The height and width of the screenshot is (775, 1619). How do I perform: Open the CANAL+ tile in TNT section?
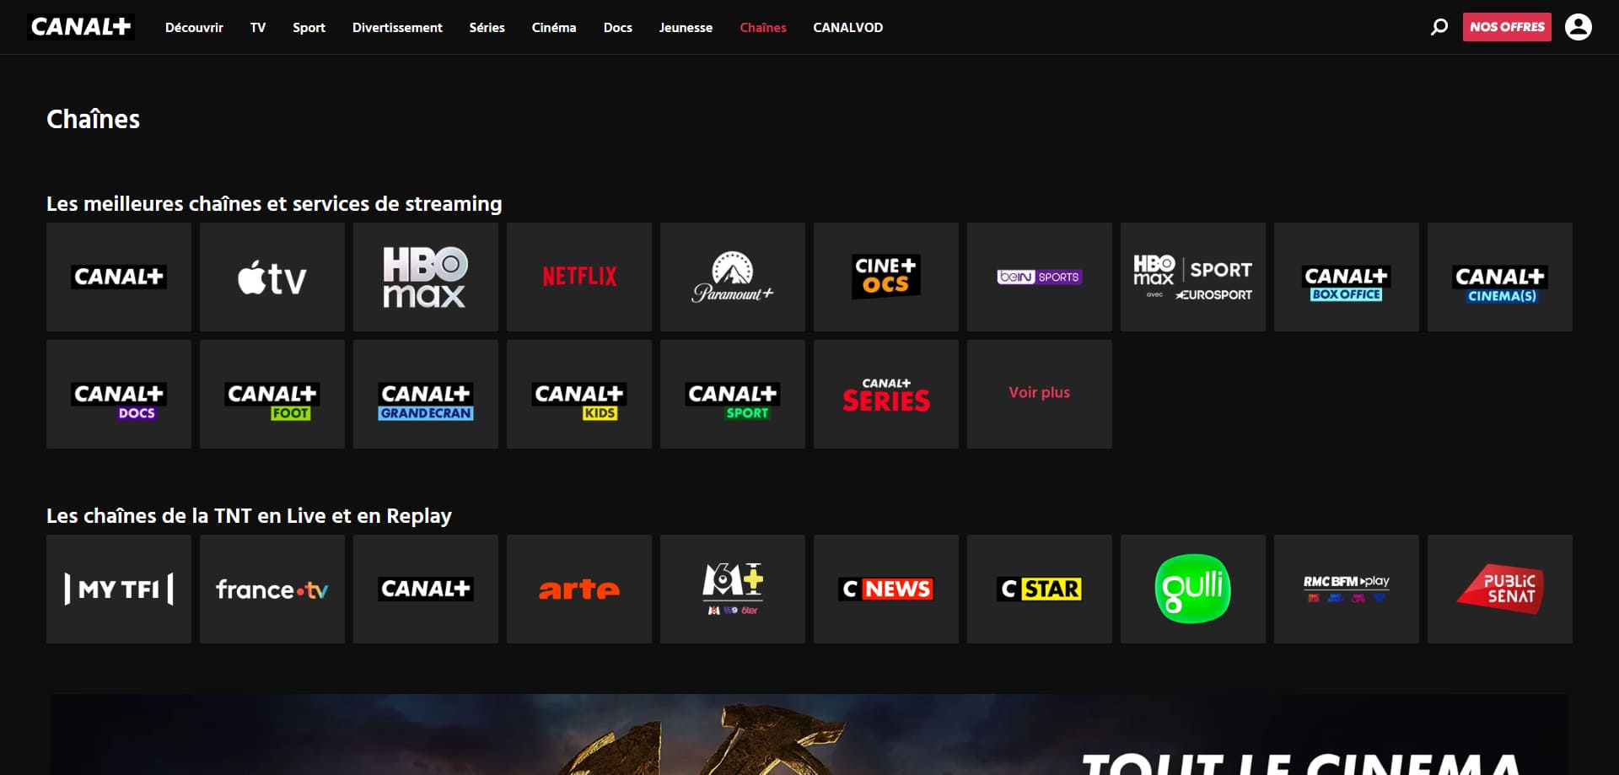pos(426,589)
